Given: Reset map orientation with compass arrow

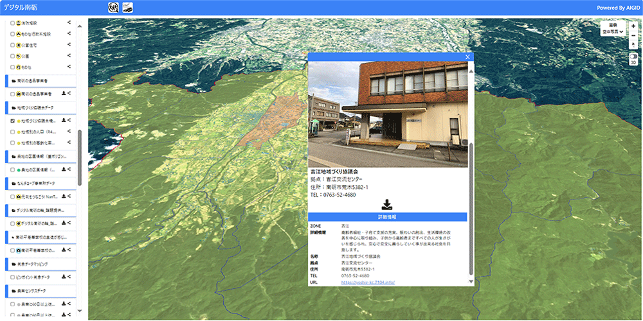Looking at the screenshot, I should 633,45.
